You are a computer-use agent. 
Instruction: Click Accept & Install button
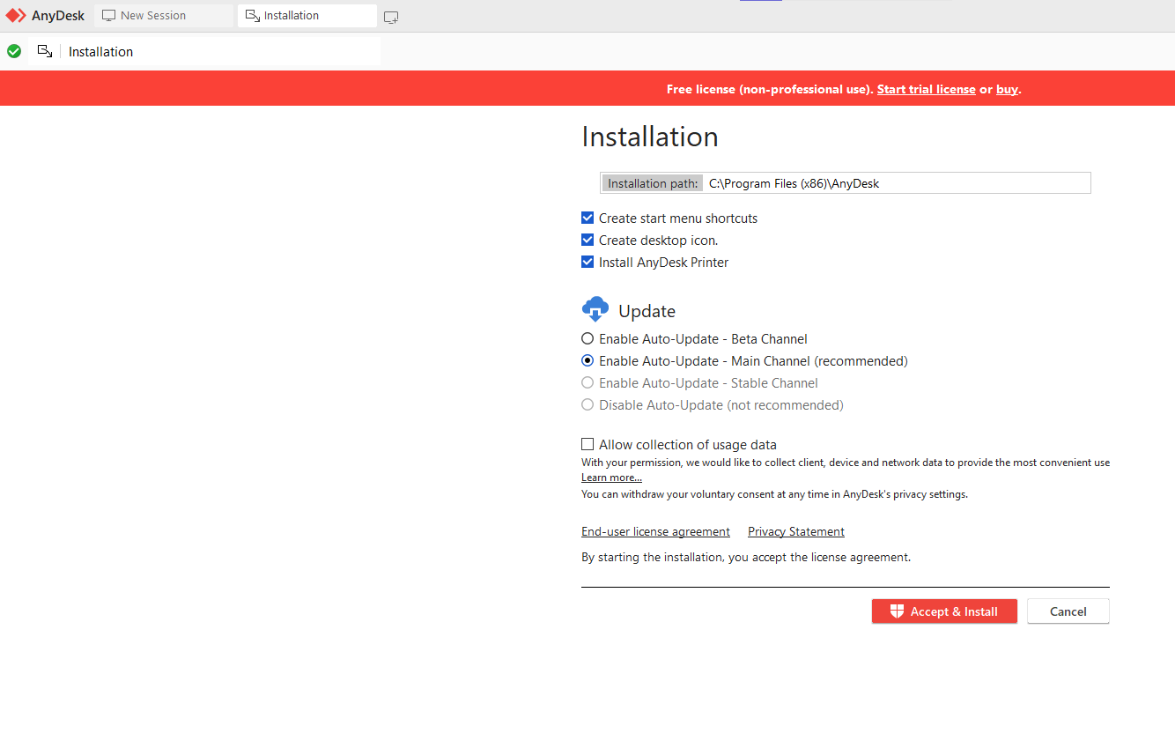pos(944,611)
